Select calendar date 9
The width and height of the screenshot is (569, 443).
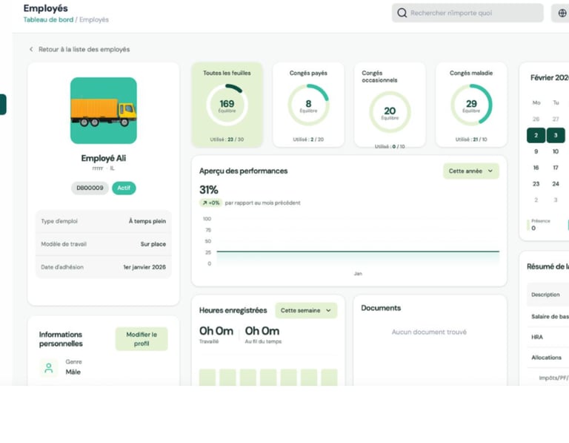click(536, 151)
